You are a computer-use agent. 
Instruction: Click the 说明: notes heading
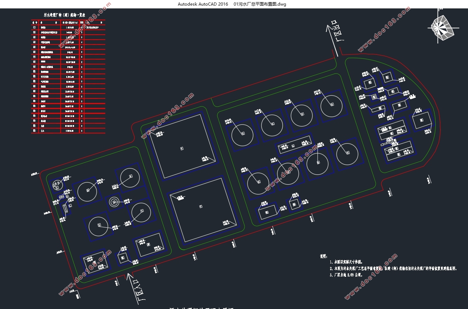323,256
